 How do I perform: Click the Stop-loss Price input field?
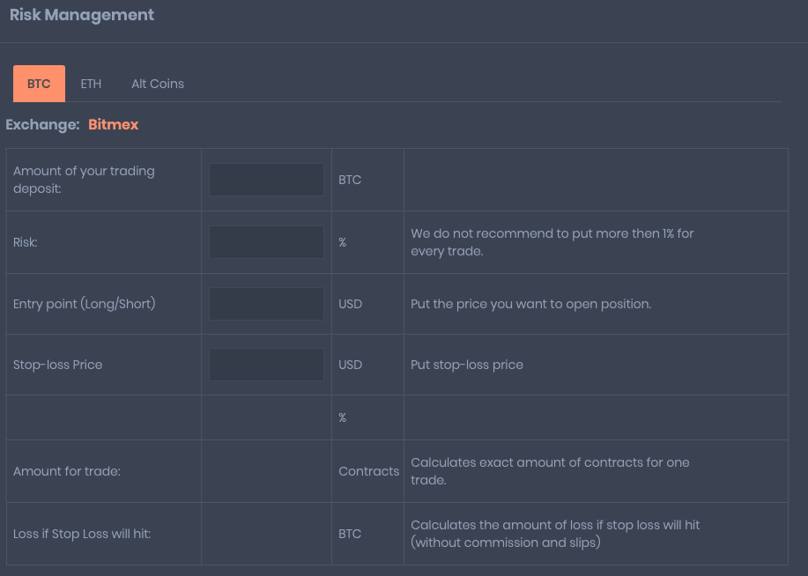point(266,365)
